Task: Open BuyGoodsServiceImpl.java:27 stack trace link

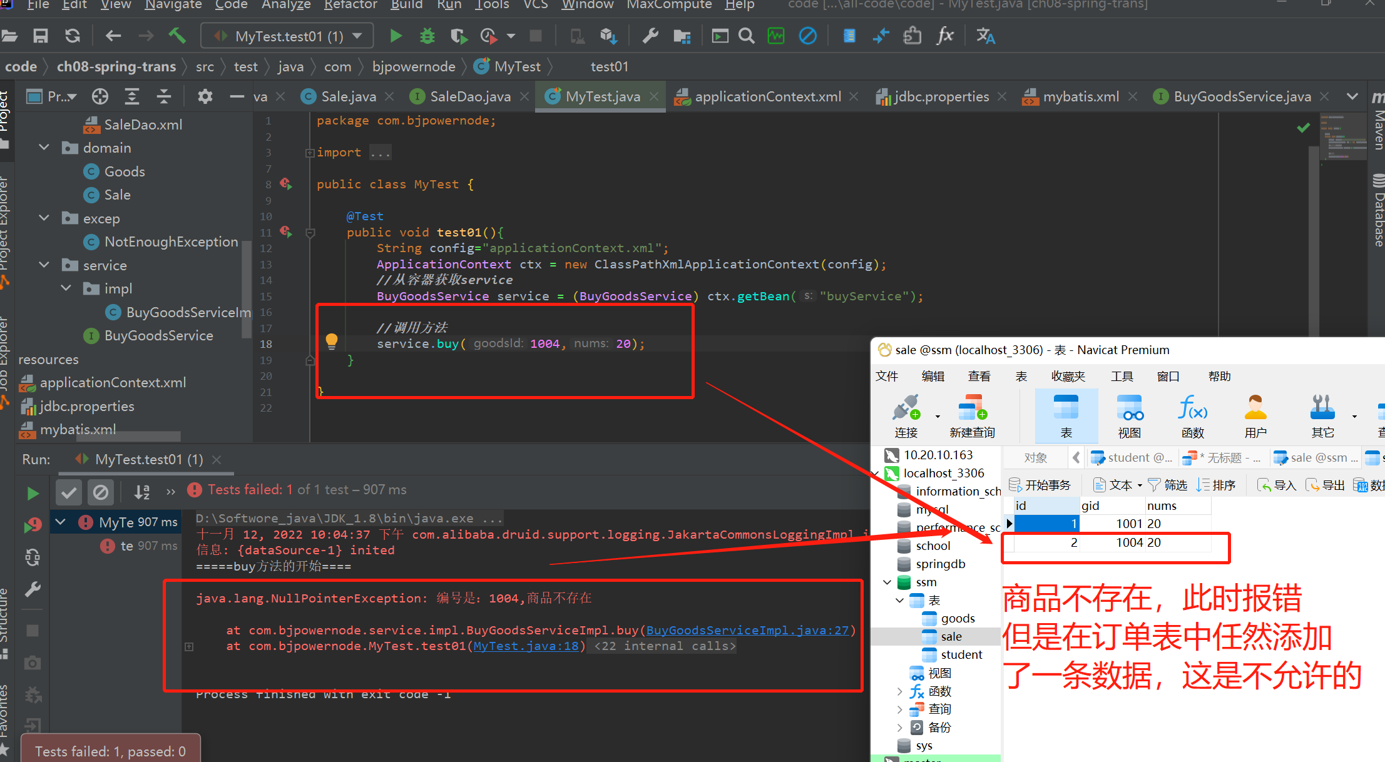Action: [747, 630]
